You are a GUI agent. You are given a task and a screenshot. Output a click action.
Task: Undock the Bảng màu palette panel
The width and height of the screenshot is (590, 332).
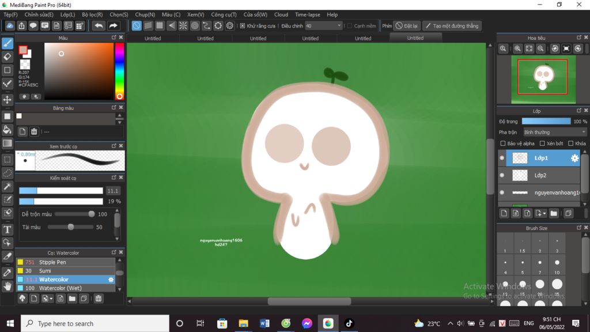[x=114, y=107]
